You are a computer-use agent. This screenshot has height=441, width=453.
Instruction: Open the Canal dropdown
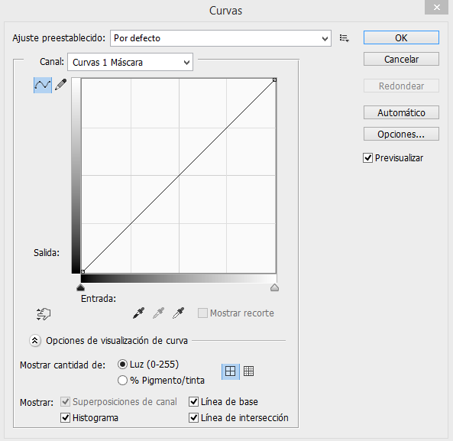coord(131,62)
